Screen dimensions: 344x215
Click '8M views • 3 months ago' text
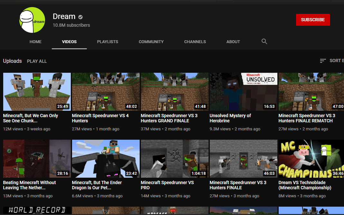pos(302,196)
